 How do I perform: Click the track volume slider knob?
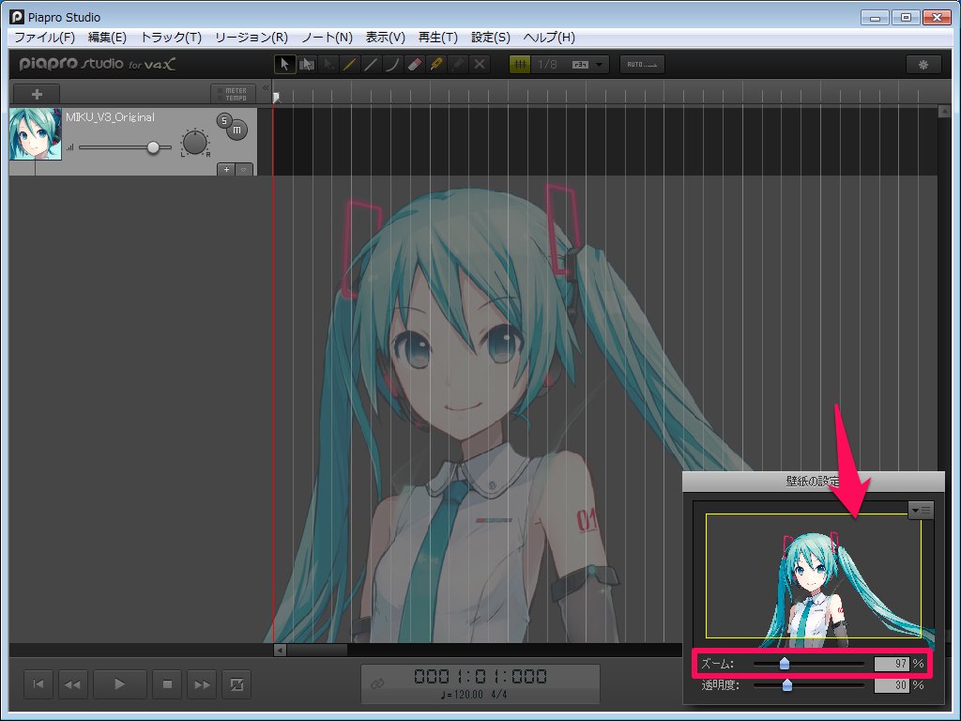point(153,147)
